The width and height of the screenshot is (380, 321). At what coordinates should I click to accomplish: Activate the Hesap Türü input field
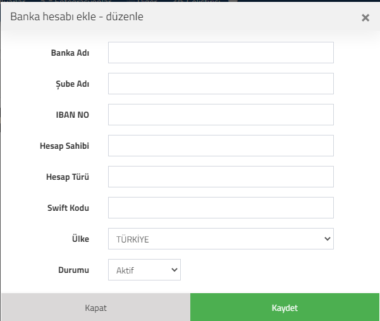click(x=221, y=177)
